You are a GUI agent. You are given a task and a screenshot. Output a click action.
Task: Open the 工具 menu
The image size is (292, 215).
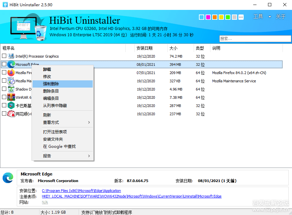click(258, 16)
